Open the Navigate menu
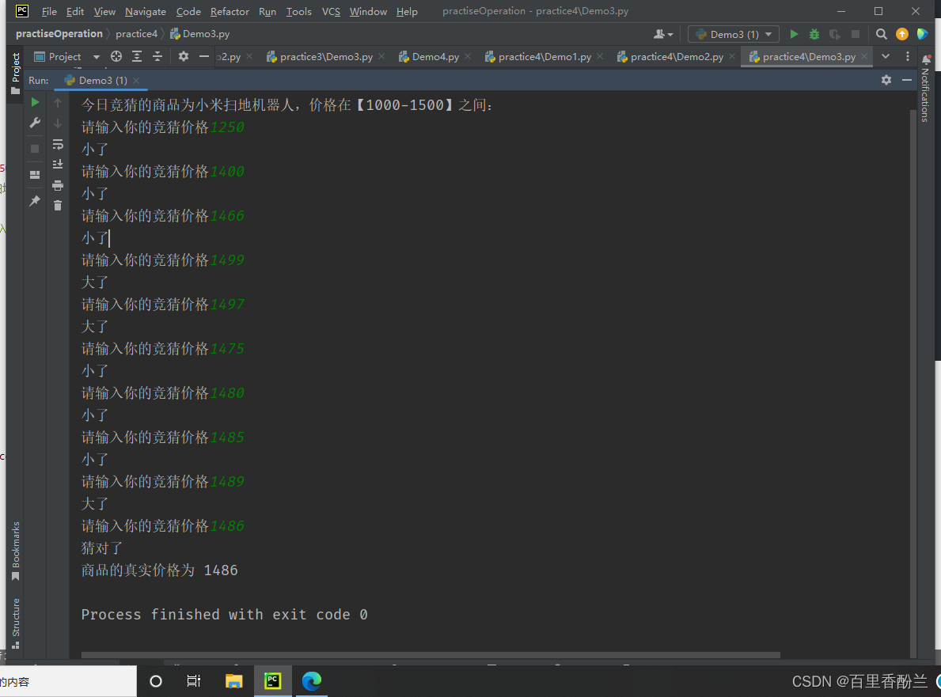 point(146,11)
